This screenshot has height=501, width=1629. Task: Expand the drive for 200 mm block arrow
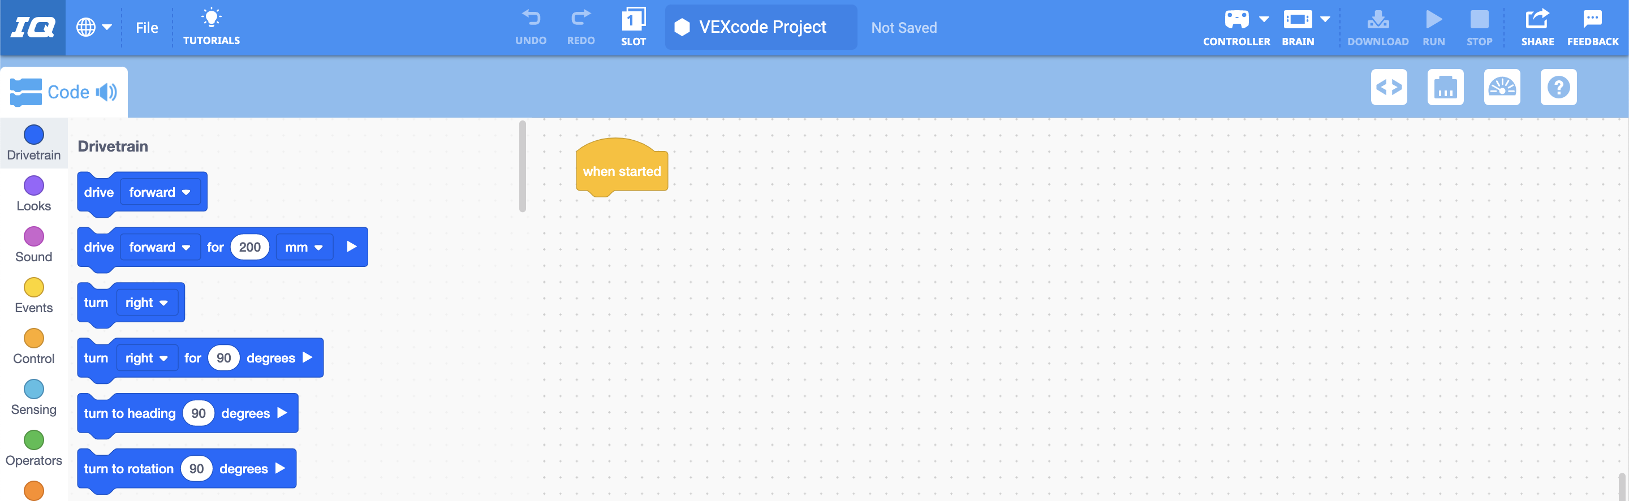[352, 247]
